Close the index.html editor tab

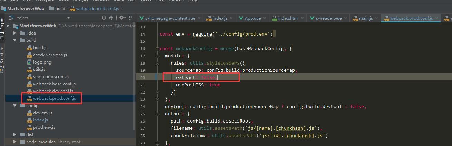tap(302, 18)
